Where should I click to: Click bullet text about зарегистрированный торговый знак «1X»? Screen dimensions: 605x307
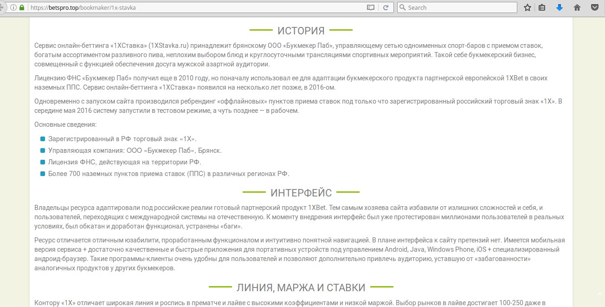[122, 139]
